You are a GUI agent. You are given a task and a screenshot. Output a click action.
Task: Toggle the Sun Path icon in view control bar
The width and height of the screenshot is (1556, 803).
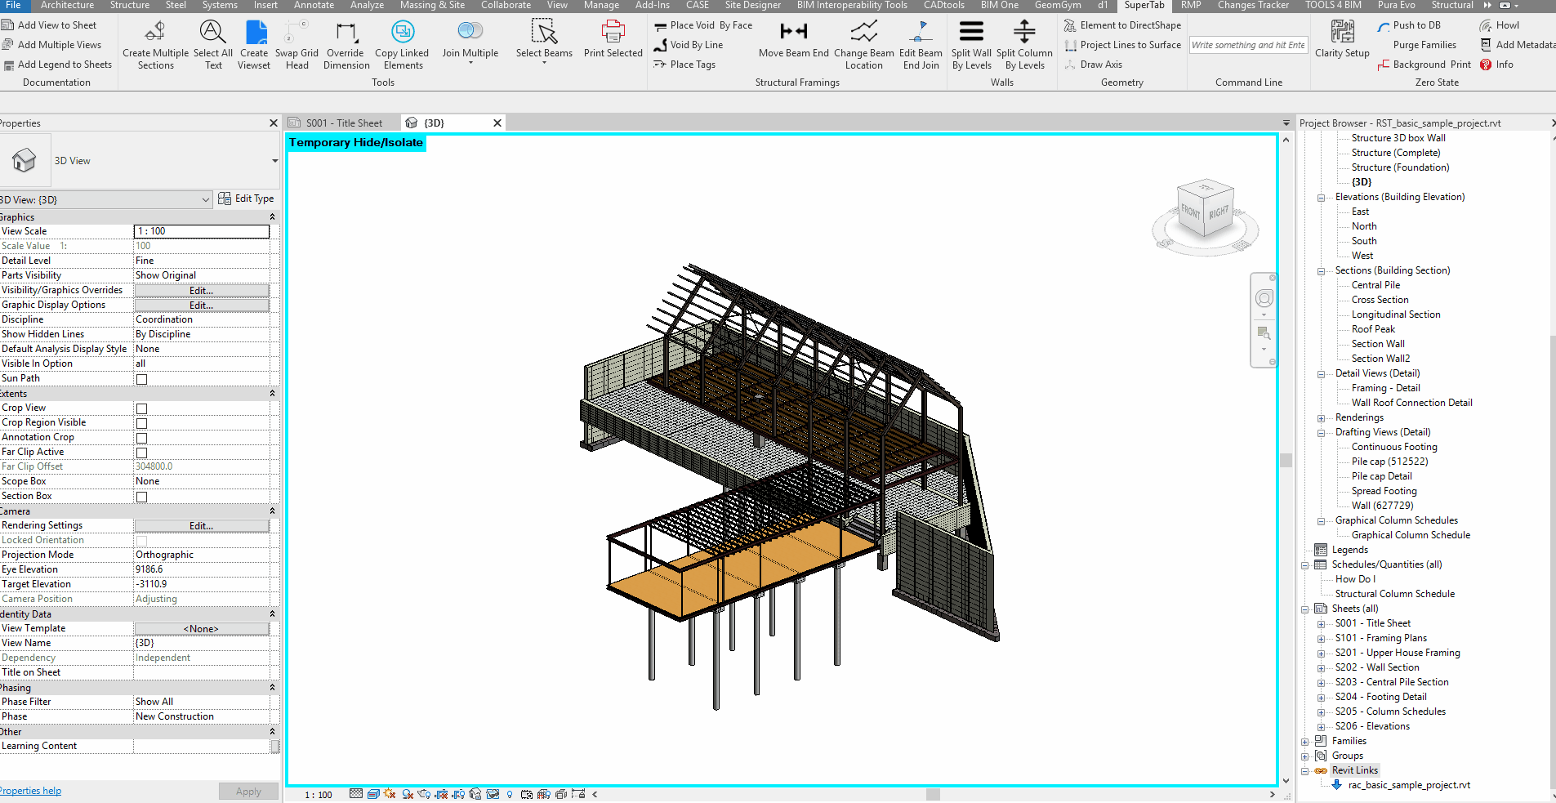click(390, 794)
